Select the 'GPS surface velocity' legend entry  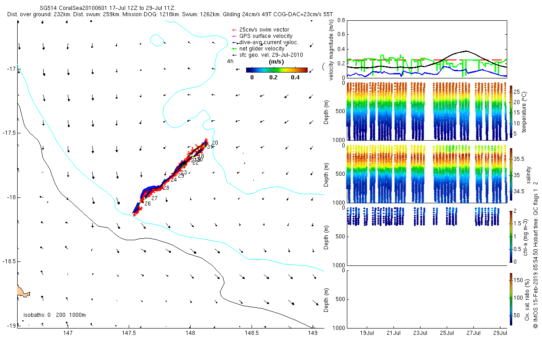(266, 36)
